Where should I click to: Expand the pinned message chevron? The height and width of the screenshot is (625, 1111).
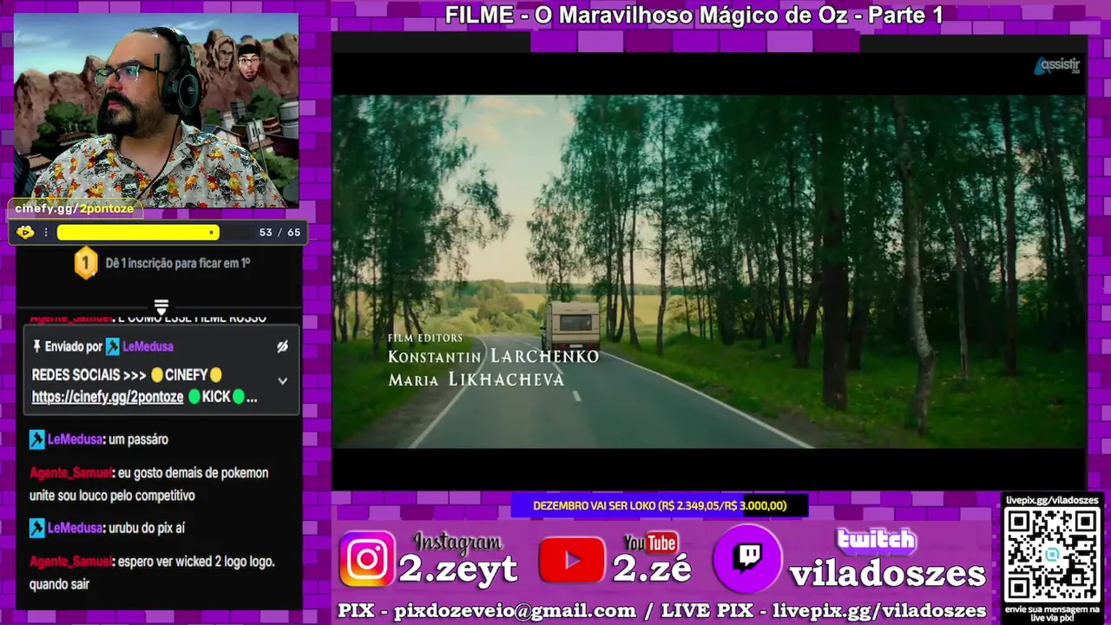[282, 380]
